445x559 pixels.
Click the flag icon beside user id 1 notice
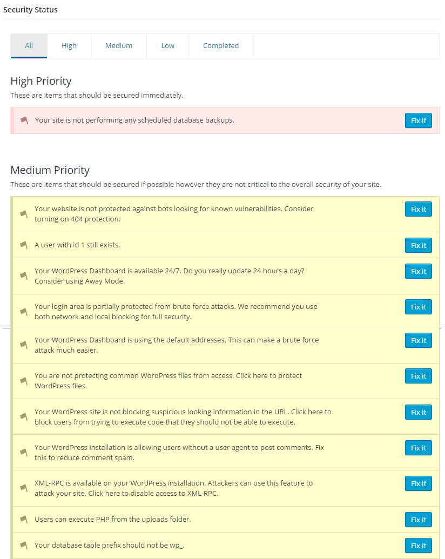[x=23, y=245]
